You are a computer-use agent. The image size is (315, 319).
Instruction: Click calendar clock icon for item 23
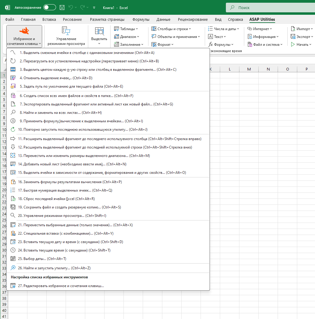[x=13, y=242]
